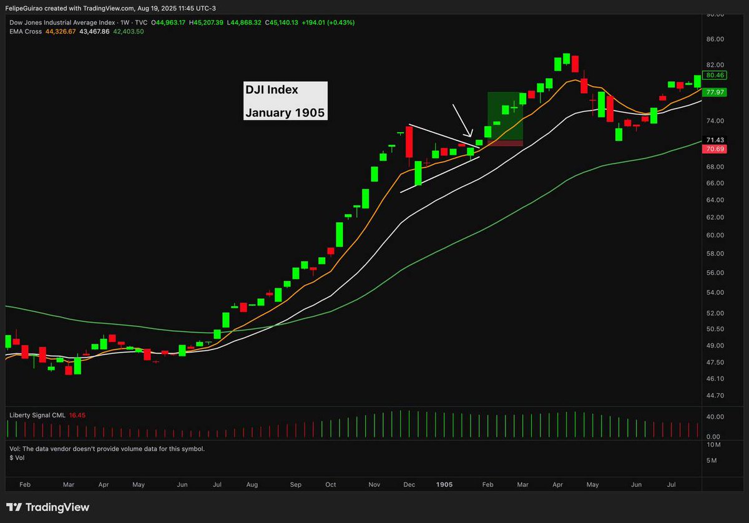This screenshot has height=523, width=749.
Task: Click the 46.10 price axis label
Action: [x=714, y=379]
